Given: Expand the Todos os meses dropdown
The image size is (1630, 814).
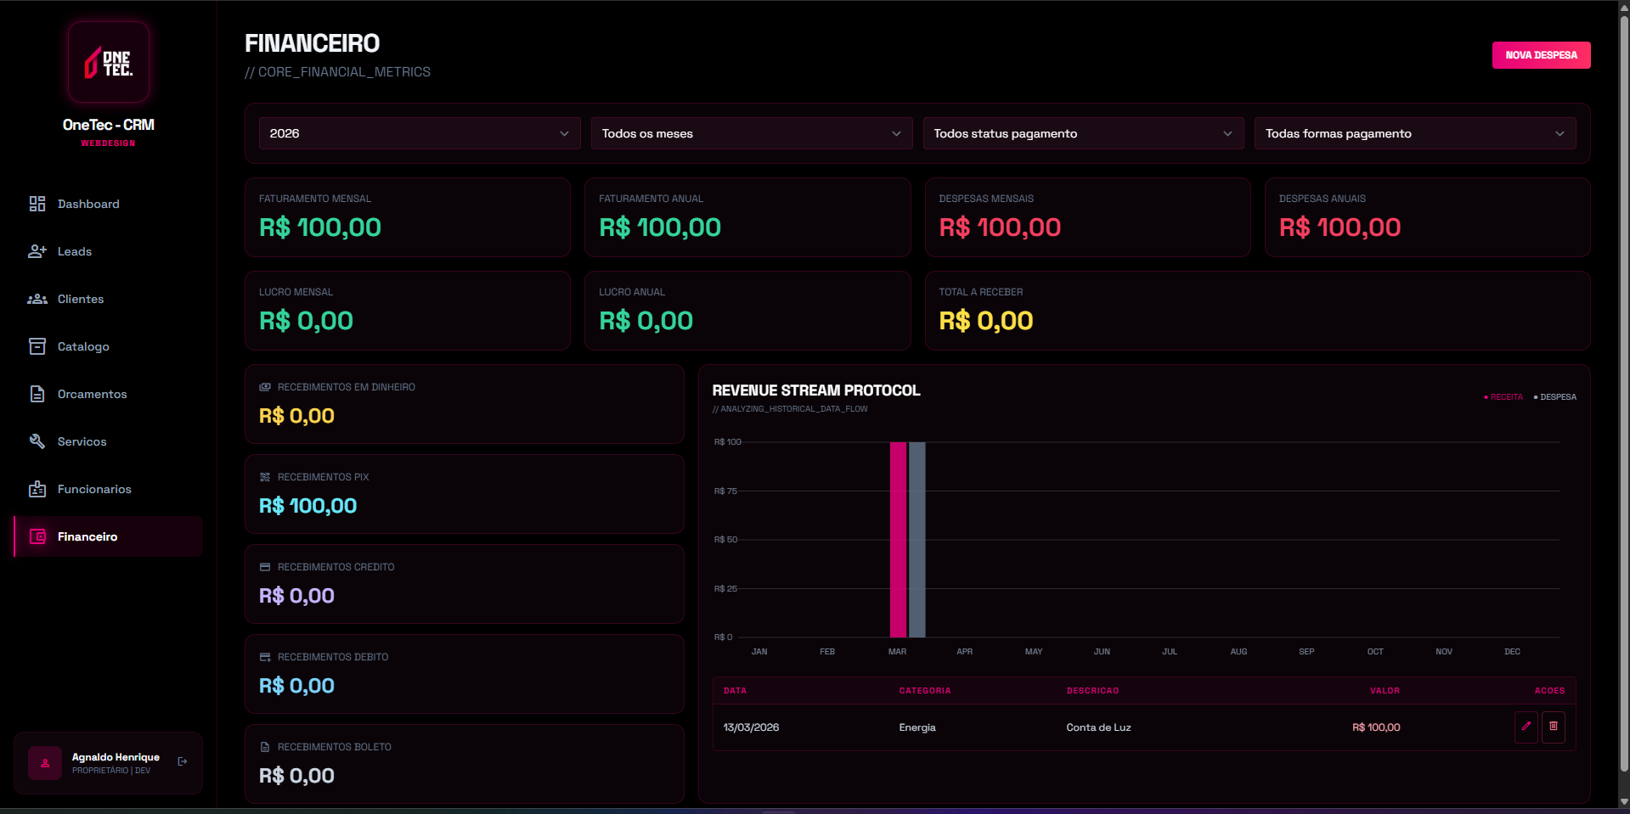Looking at the screenshot, I should coord(751,133).
